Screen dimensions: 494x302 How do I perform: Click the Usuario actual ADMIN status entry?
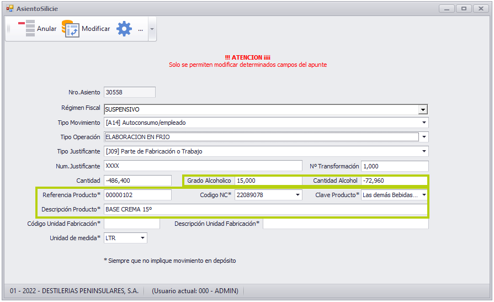(x=195, y=290)
